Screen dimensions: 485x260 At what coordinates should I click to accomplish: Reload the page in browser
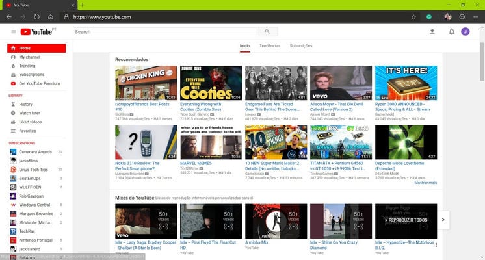click(36, 16)
